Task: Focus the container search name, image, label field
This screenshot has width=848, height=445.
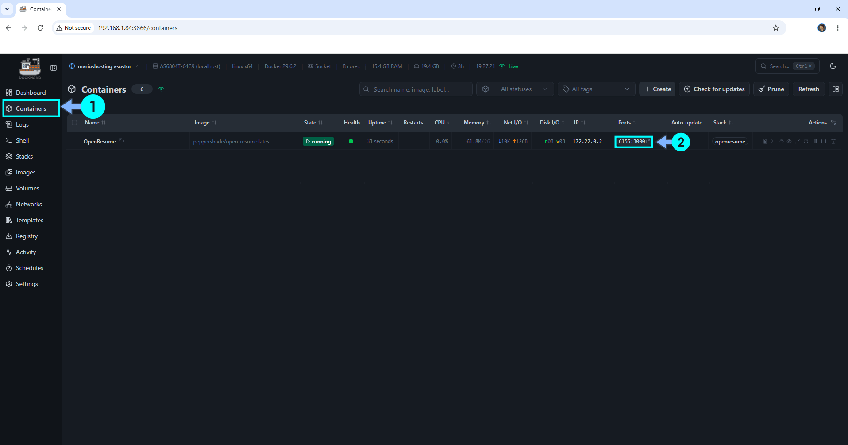Action: pyautogui.click(x=416, y=89)
